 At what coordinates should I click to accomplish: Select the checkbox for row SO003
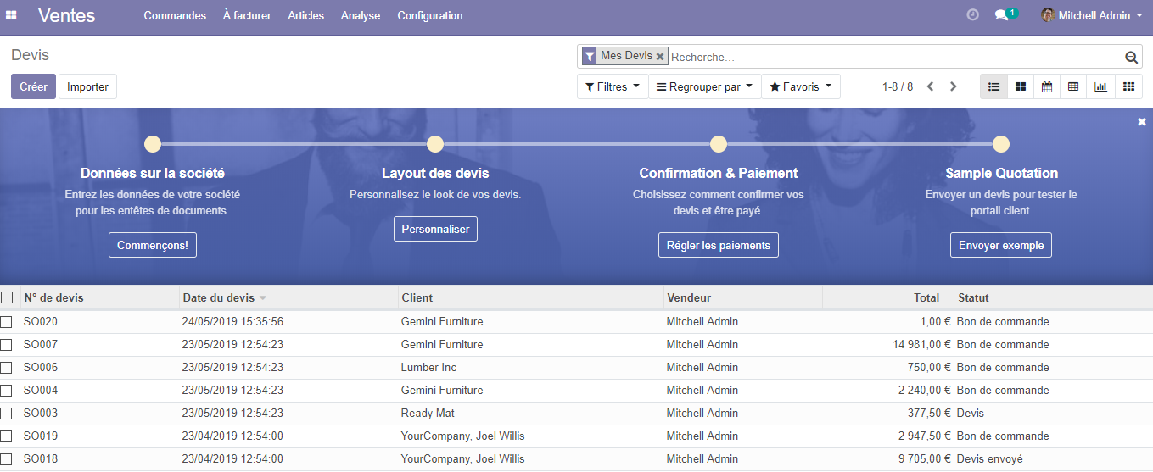pyautogui.click(x=7, y=414)
